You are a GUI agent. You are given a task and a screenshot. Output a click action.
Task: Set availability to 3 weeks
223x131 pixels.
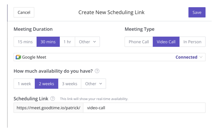[70, 84]
